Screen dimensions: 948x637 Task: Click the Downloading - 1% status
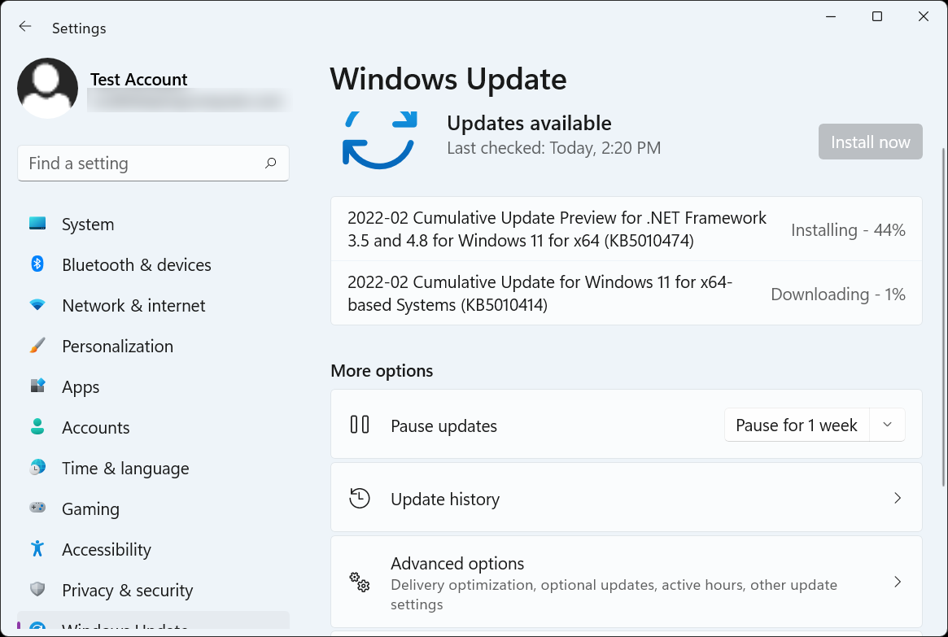(x=838, y=294)
